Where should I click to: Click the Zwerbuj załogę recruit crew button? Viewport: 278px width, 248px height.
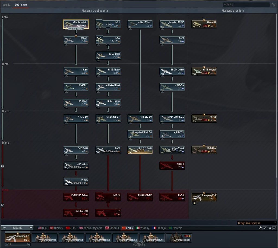(x=179, y=238)
